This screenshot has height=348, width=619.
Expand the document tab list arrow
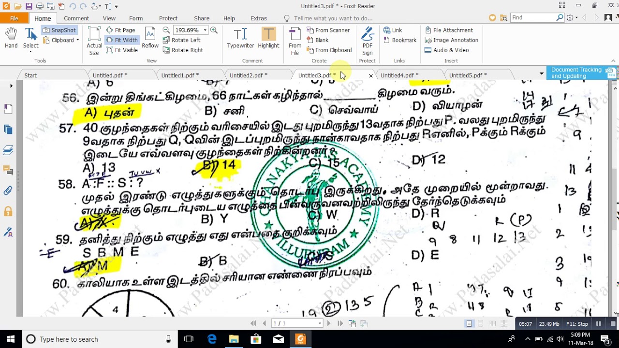542,73
